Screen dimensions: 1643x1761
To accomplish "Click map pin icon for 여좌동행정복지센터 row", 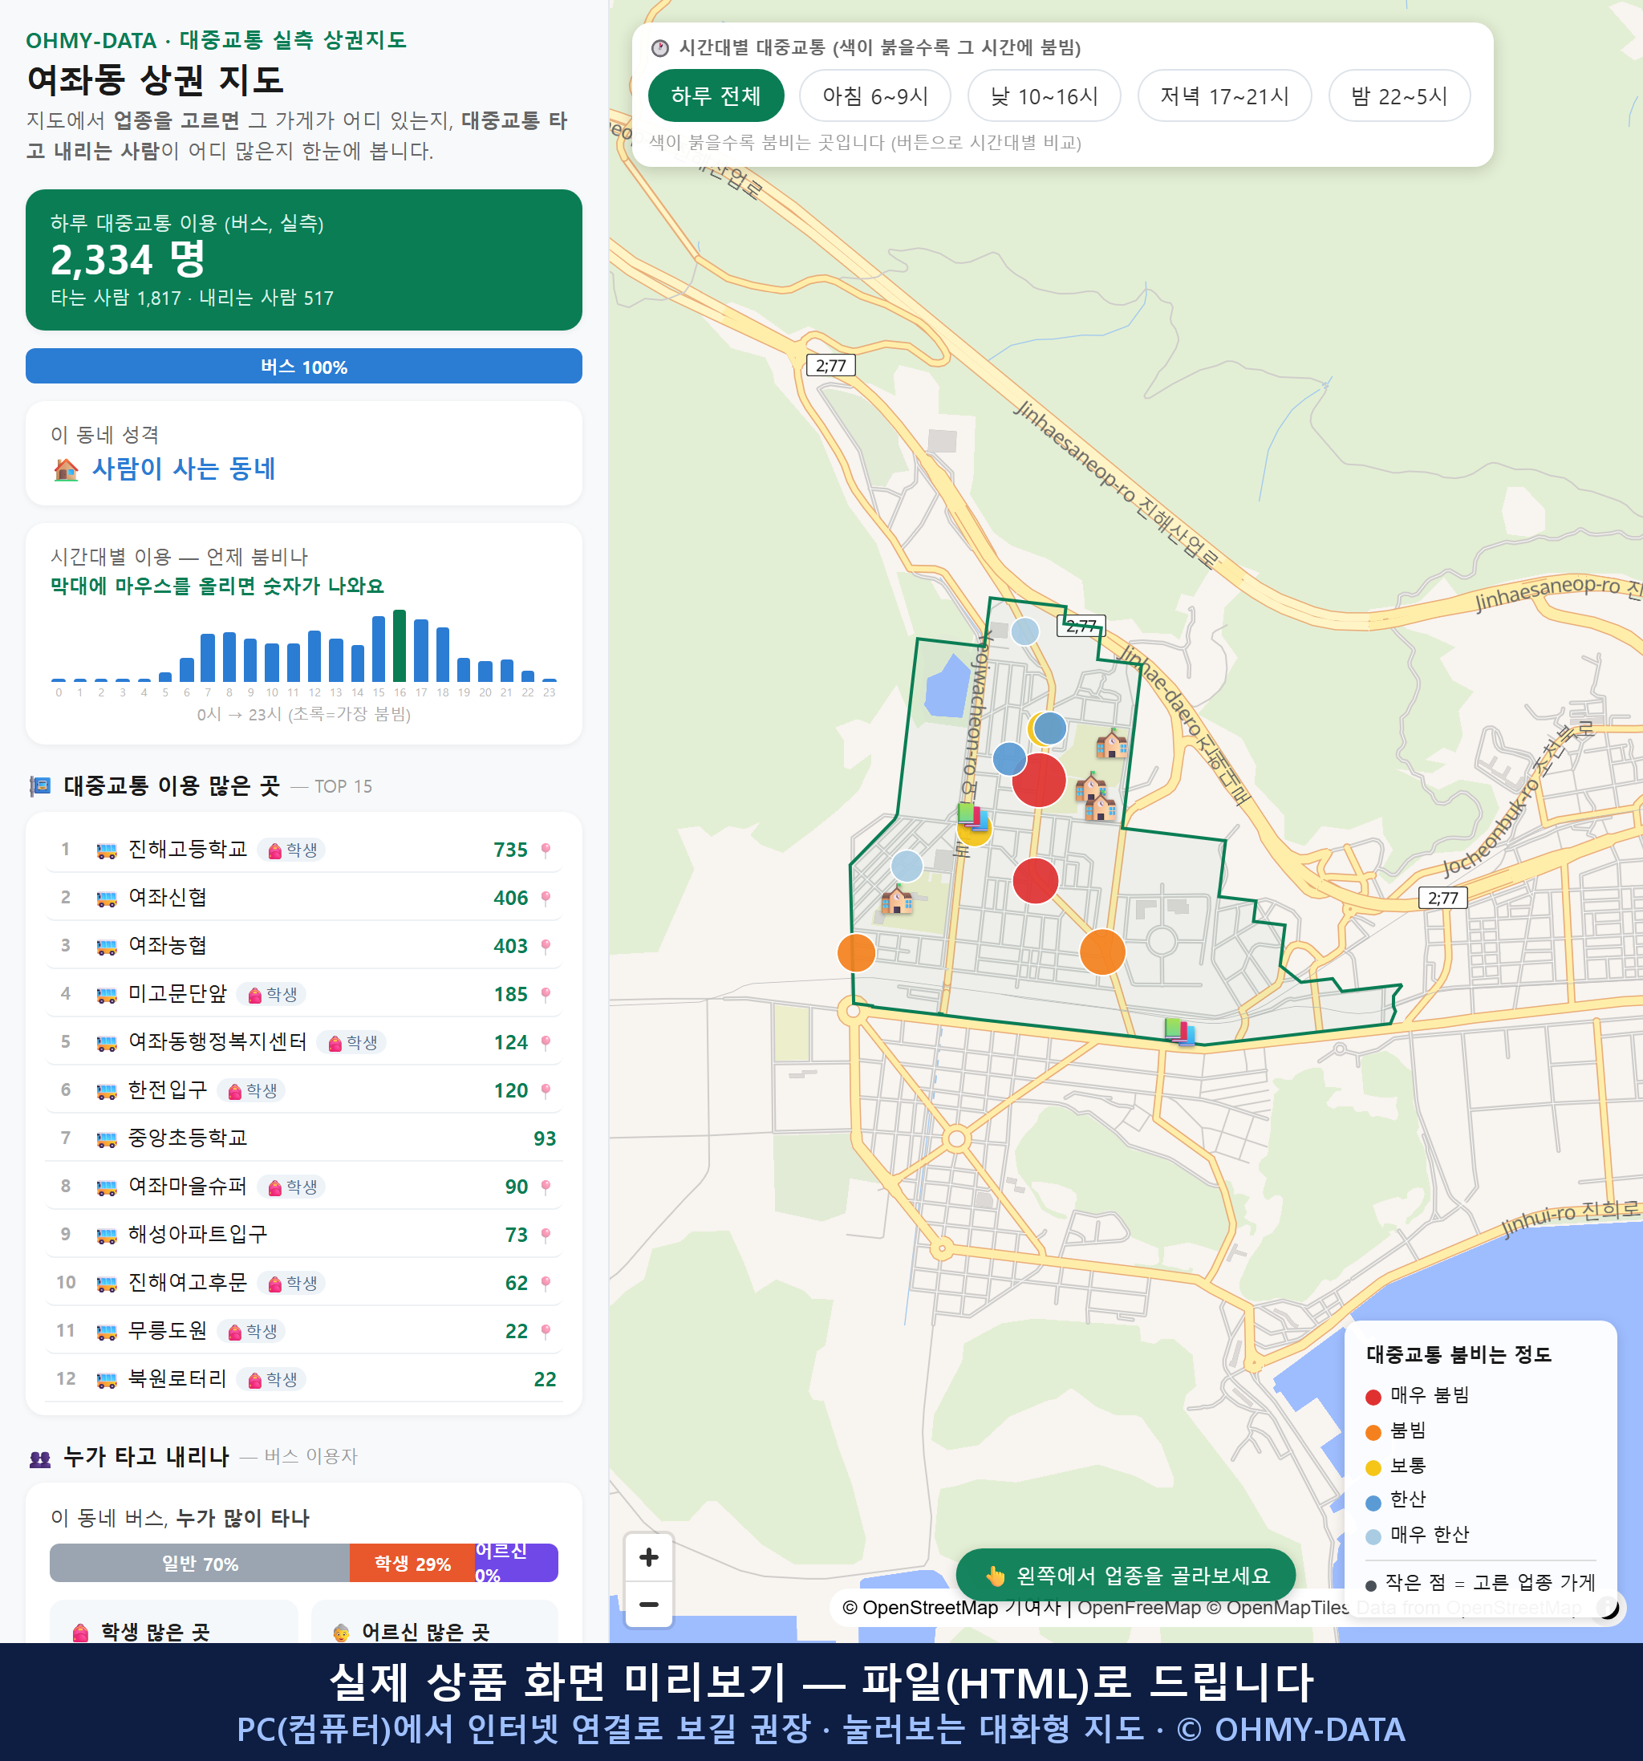I will click(x=546, y=1043).
